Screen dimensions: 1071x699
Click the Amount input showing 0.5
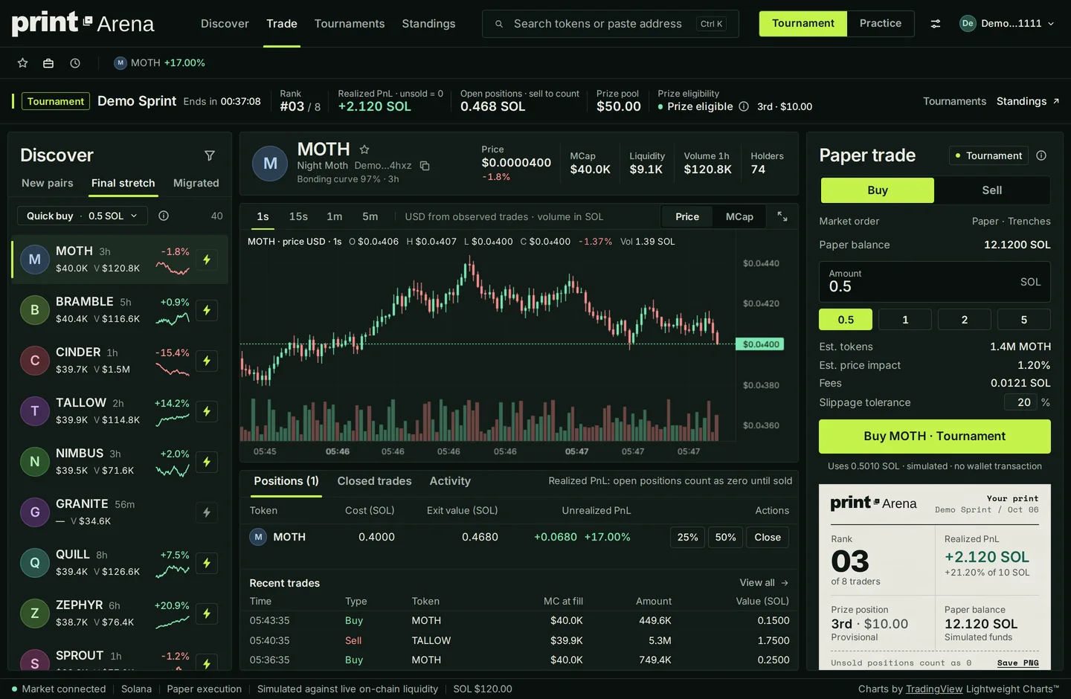pos(935,282)
